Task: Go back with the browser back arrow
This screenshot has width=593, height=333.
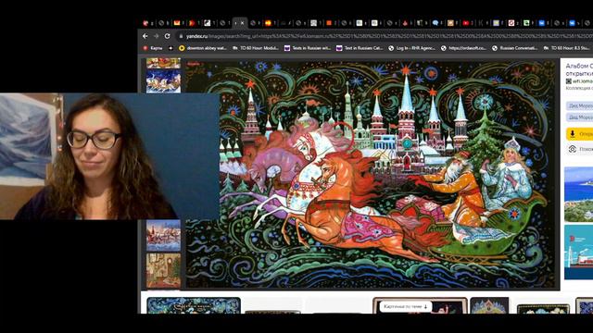Action: (145, 36)
